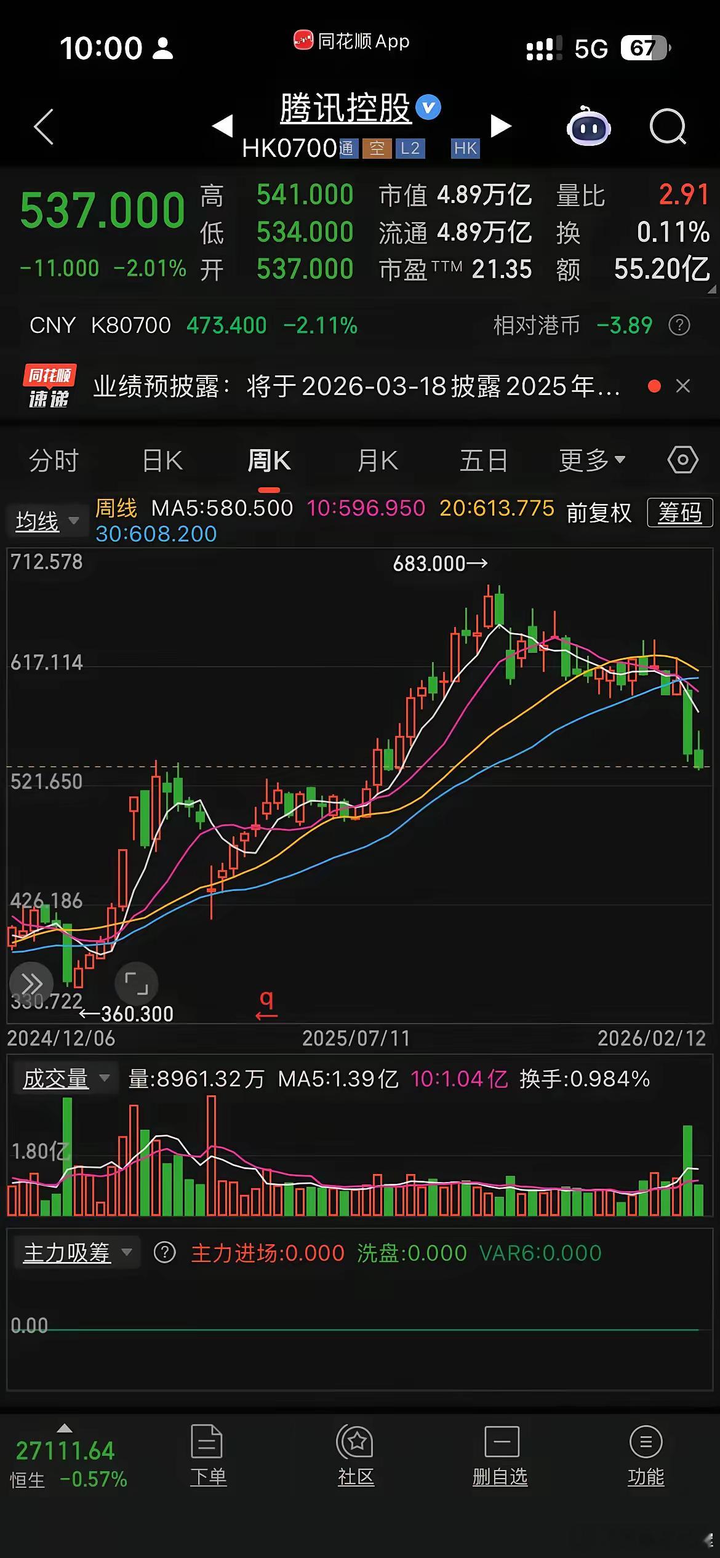
Task: Tap the HK market tag
Action: tap(465, 148)
